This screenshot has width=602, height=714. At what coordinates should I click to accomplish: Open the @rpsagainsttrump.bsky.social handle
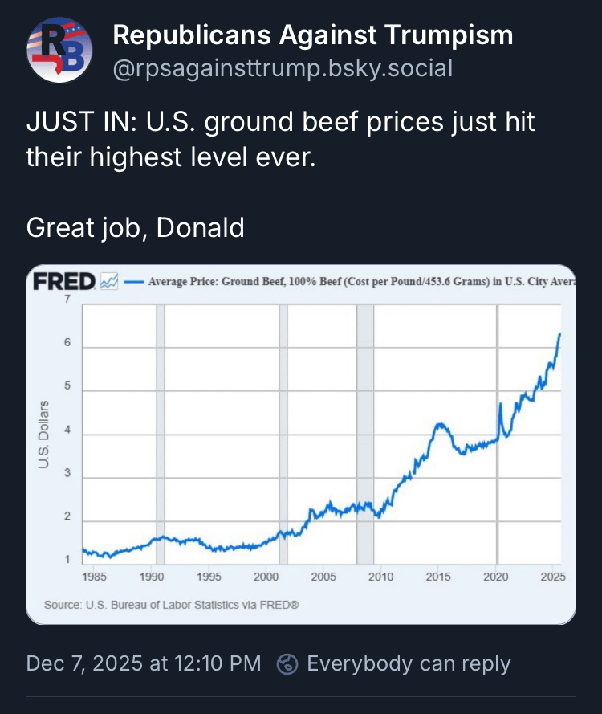pyautogui.click(x=283, y=68)
